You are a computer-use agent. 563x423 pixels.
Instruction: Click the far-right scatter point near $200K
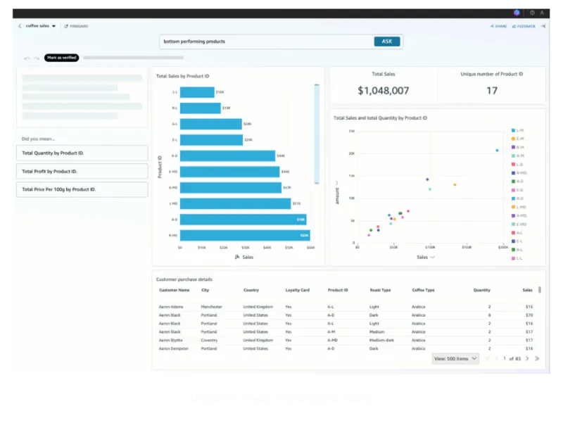tap(497, 151)
